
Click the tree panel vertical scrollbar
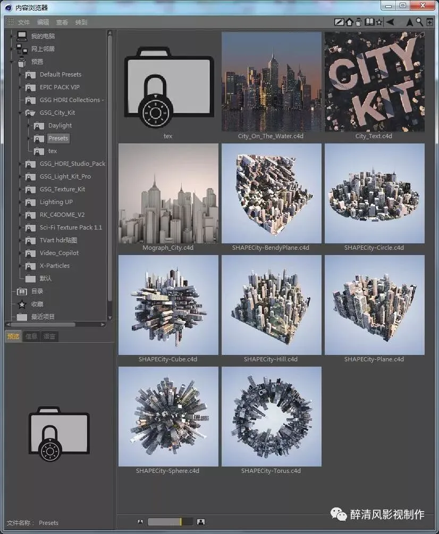(109, 168)
